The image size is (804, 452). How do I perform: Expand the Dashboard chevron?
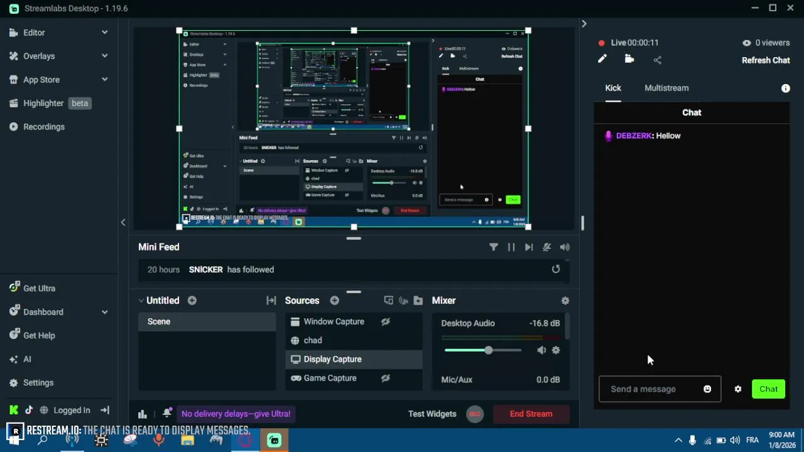[104, 312]
